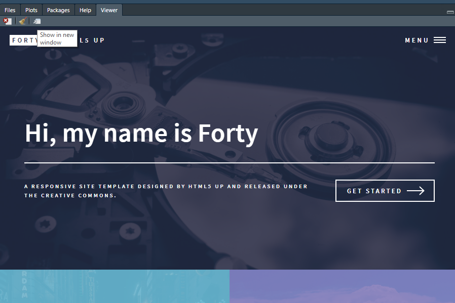The image size is (455, 303).
Task: Go to the Help tab
Action: (x=86, y=10)
